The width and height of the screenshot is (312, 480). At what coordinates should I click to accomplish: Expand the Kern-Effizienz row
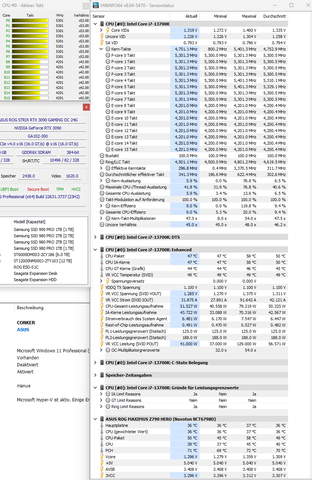click(101, 206)
